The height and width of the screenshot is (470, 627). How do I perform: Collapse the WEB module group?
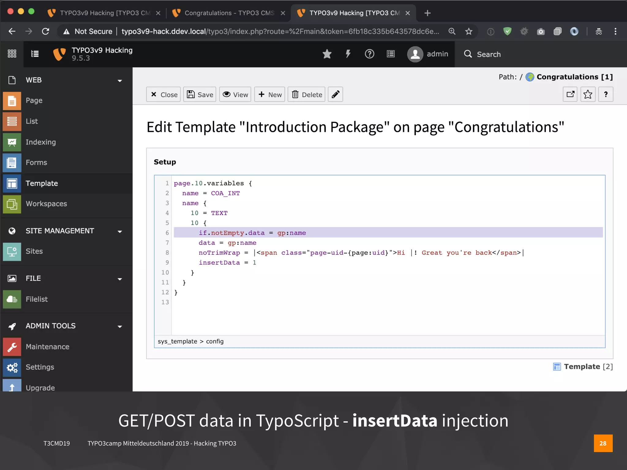click(x=120, y=80)
